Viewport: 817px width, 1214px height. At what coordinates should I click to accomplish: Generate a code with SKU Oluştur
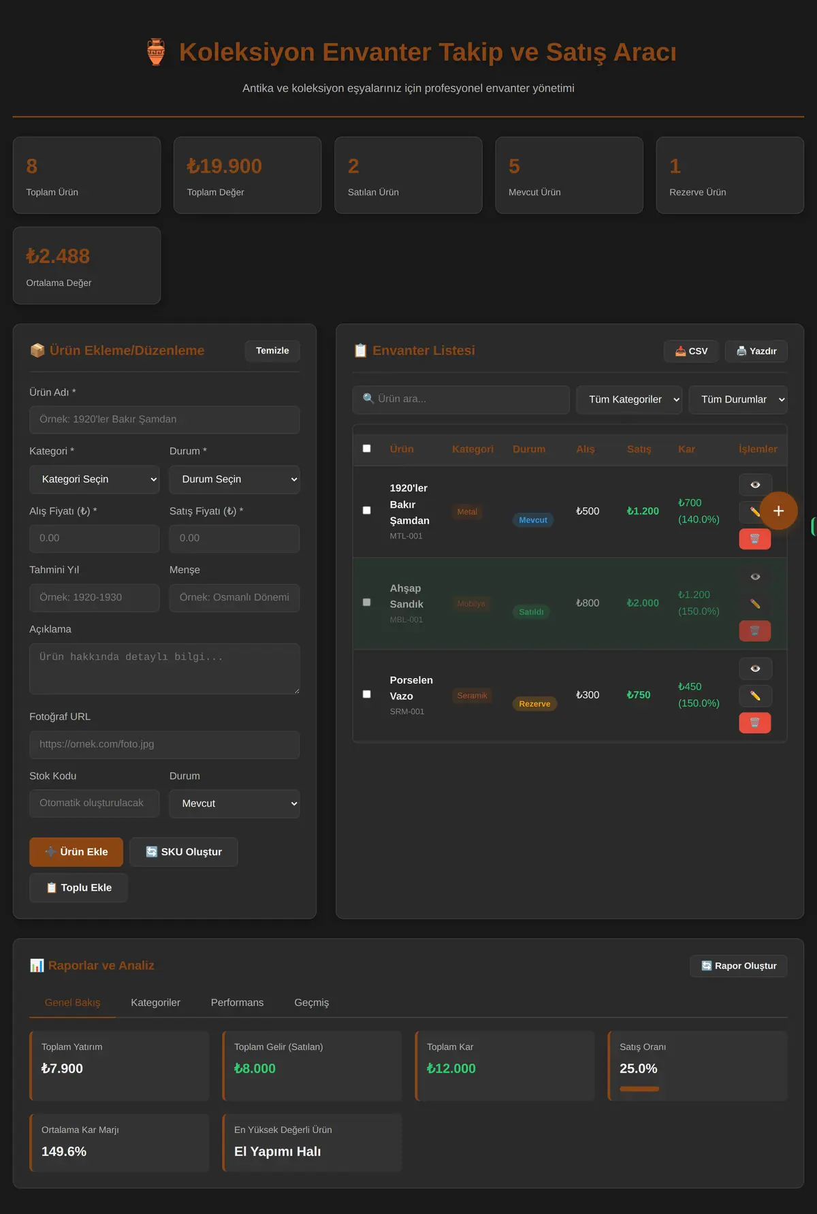[x=184, y=852]
